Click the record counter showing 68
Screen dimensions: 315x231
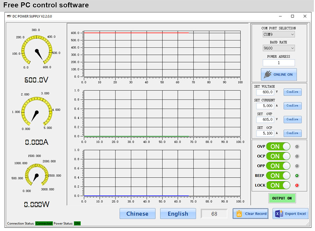pyautogui.click(x=214, y=214)
